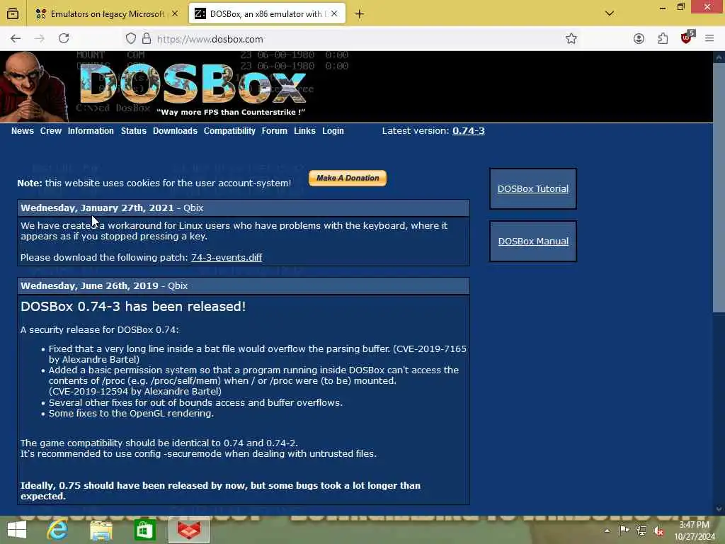Viewport: 725px width, 544px height.
Task: Go to the Downloads page
Action: [x=176, y=131]
